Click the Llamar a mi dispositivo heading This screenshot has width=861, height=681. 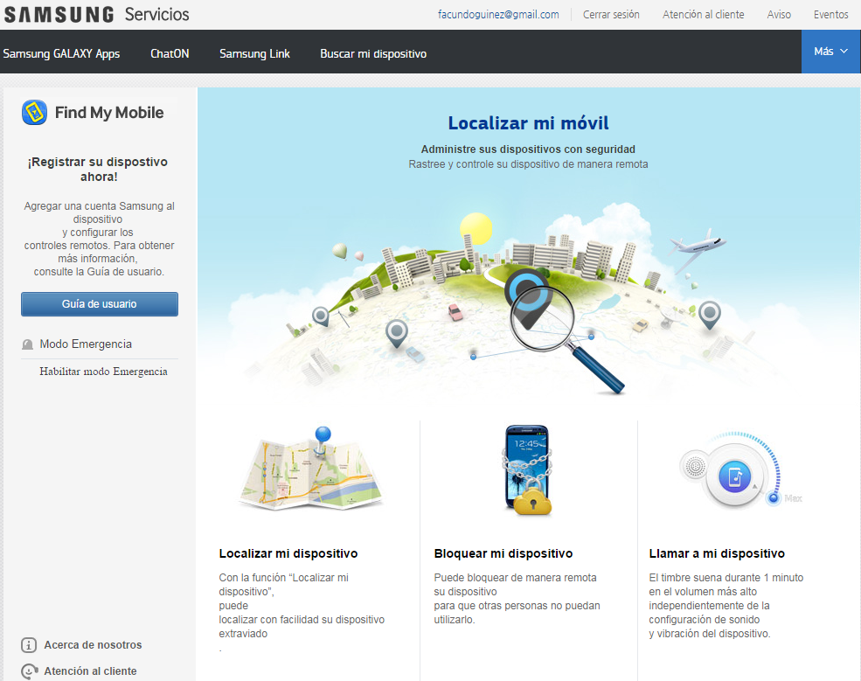tap(717, 553)
